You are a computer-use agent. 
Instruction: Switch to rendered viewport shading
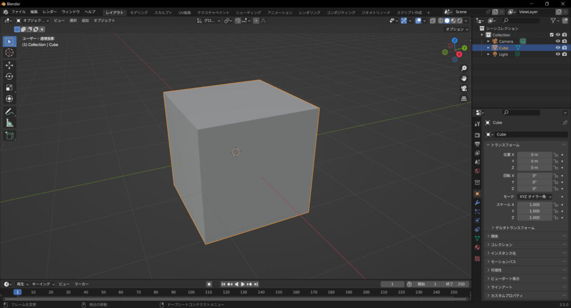point(460,21)
